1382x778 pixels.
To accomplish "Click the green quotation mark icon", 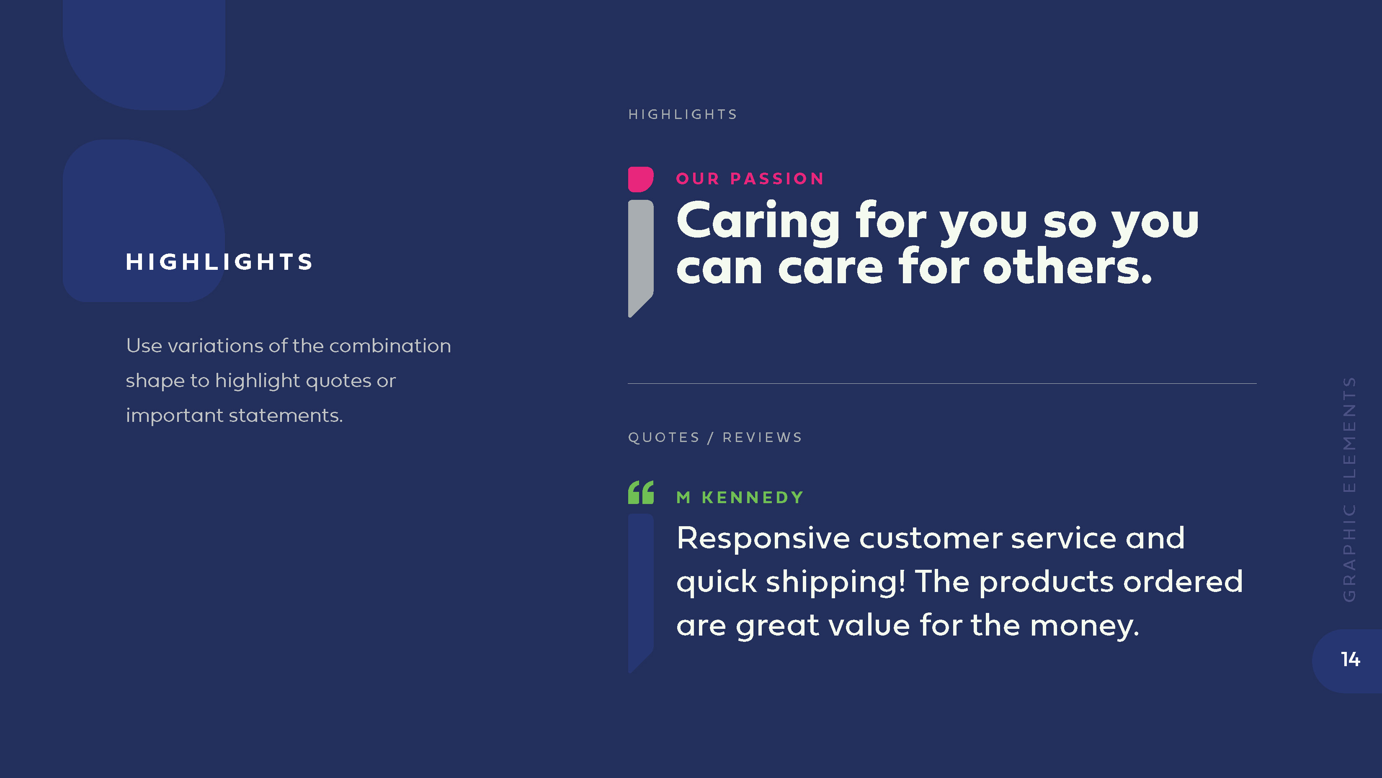I will tap(641, 492).
